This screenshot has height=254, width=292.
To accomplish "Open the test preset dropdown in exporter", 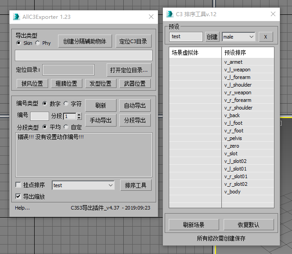I will tap(83, 185).
